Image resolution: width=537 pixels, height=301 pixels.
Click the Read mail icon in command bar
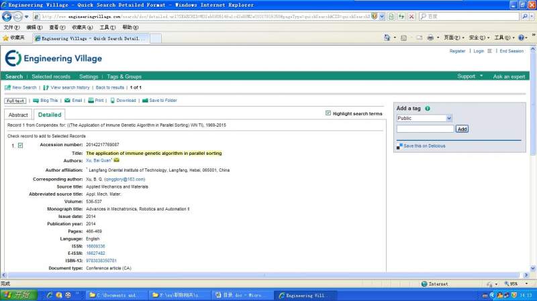[419, 38]
